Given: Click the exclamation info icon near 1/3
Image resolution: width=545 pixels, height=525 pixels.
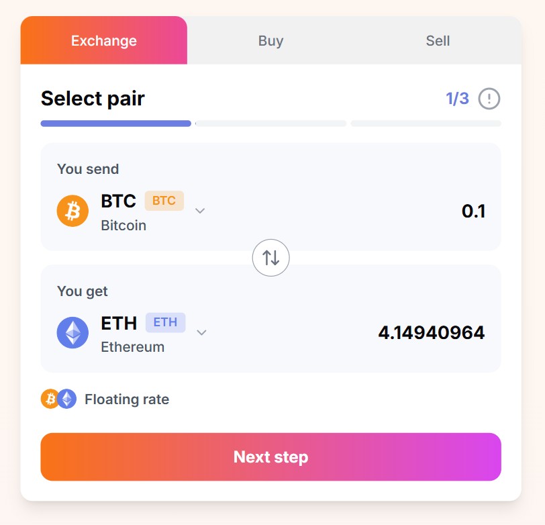Looking at the screenshot, I should pos(489,99).
